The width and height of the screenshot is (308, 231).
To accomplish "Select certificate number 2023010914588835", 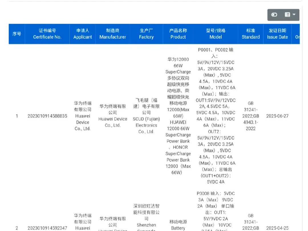I will coord(47,116).
